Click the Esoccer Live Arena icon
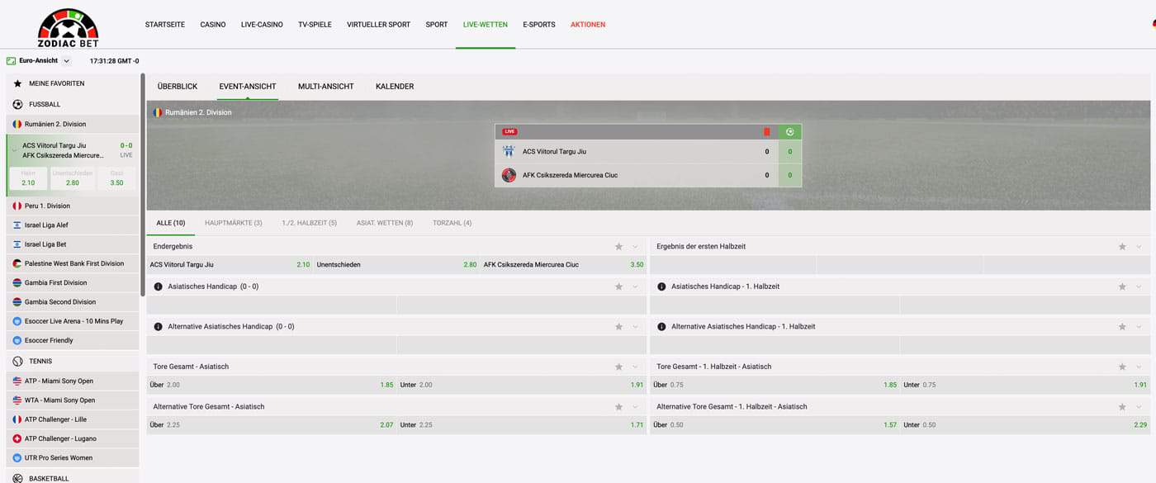The image size is (1156, 483). (x=17, y=321)
